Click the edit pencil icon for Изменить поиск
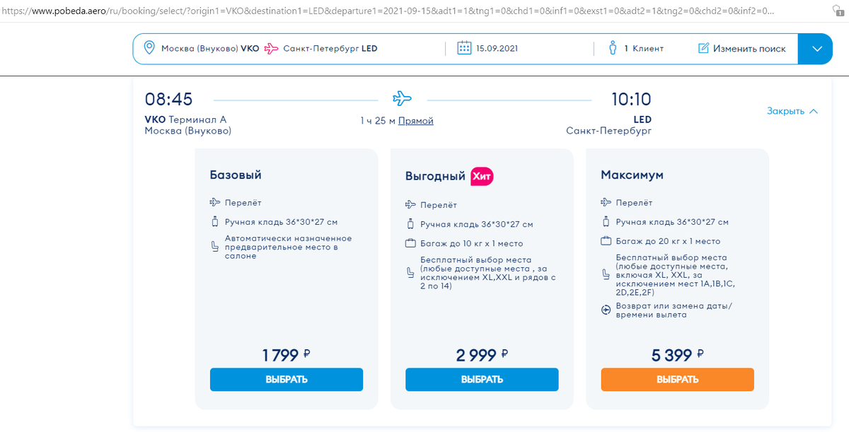Image resolution: width=849 pixels, height=432 pixels. pyautogui.click(x=703, y=48)
